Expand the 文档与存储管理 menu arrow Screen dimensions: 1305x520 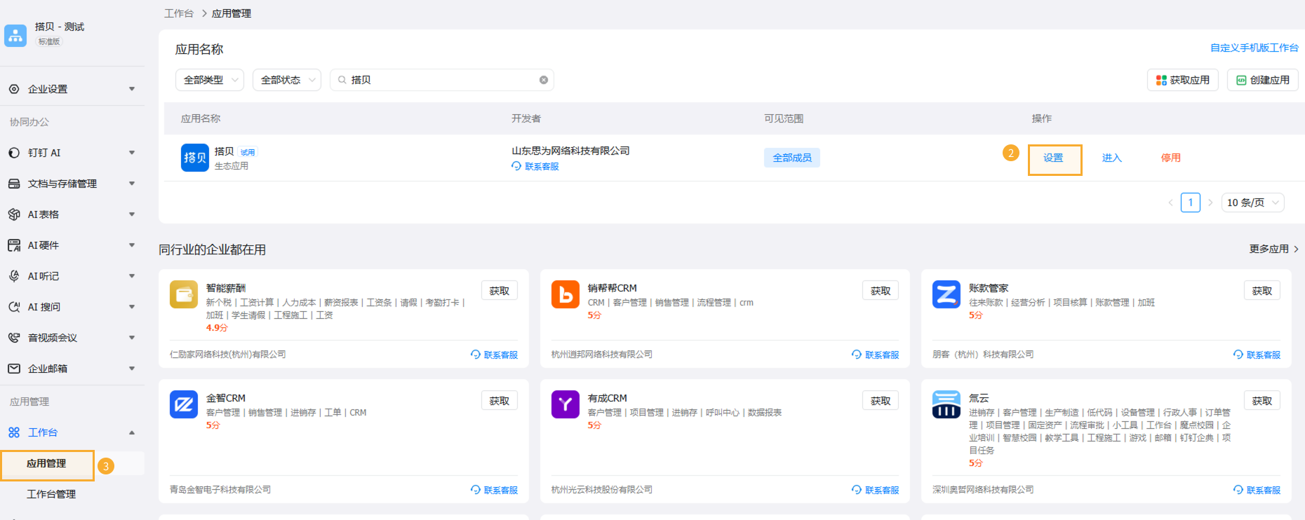click(132, 184)
